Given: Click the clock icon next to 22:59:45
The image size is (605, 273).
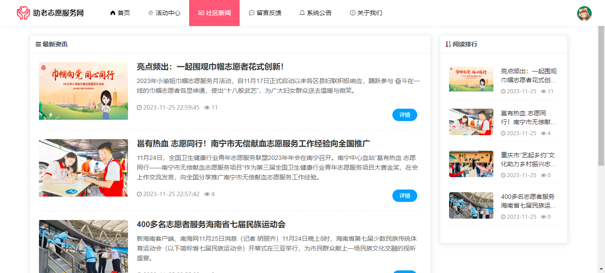Looking at the screenshot, I should point(139,107).
